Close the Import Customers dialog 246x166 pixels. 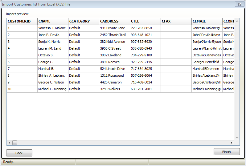(240, 4)
